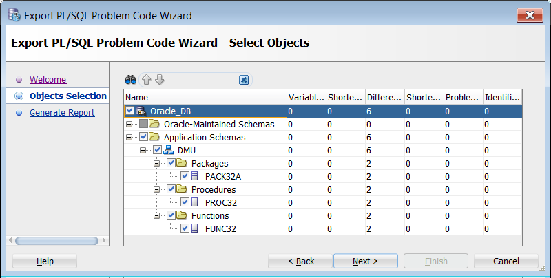This screenshot has width=551, height=278.
Task: Click the left panel horizontal scrollbar thumb
Action: click(x=56, y=241)
